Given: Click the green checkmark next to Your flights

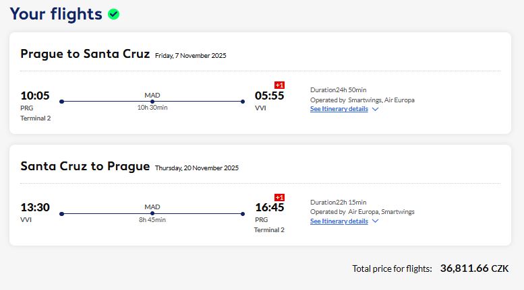Looking at the screenshot, I should (114, 14).
